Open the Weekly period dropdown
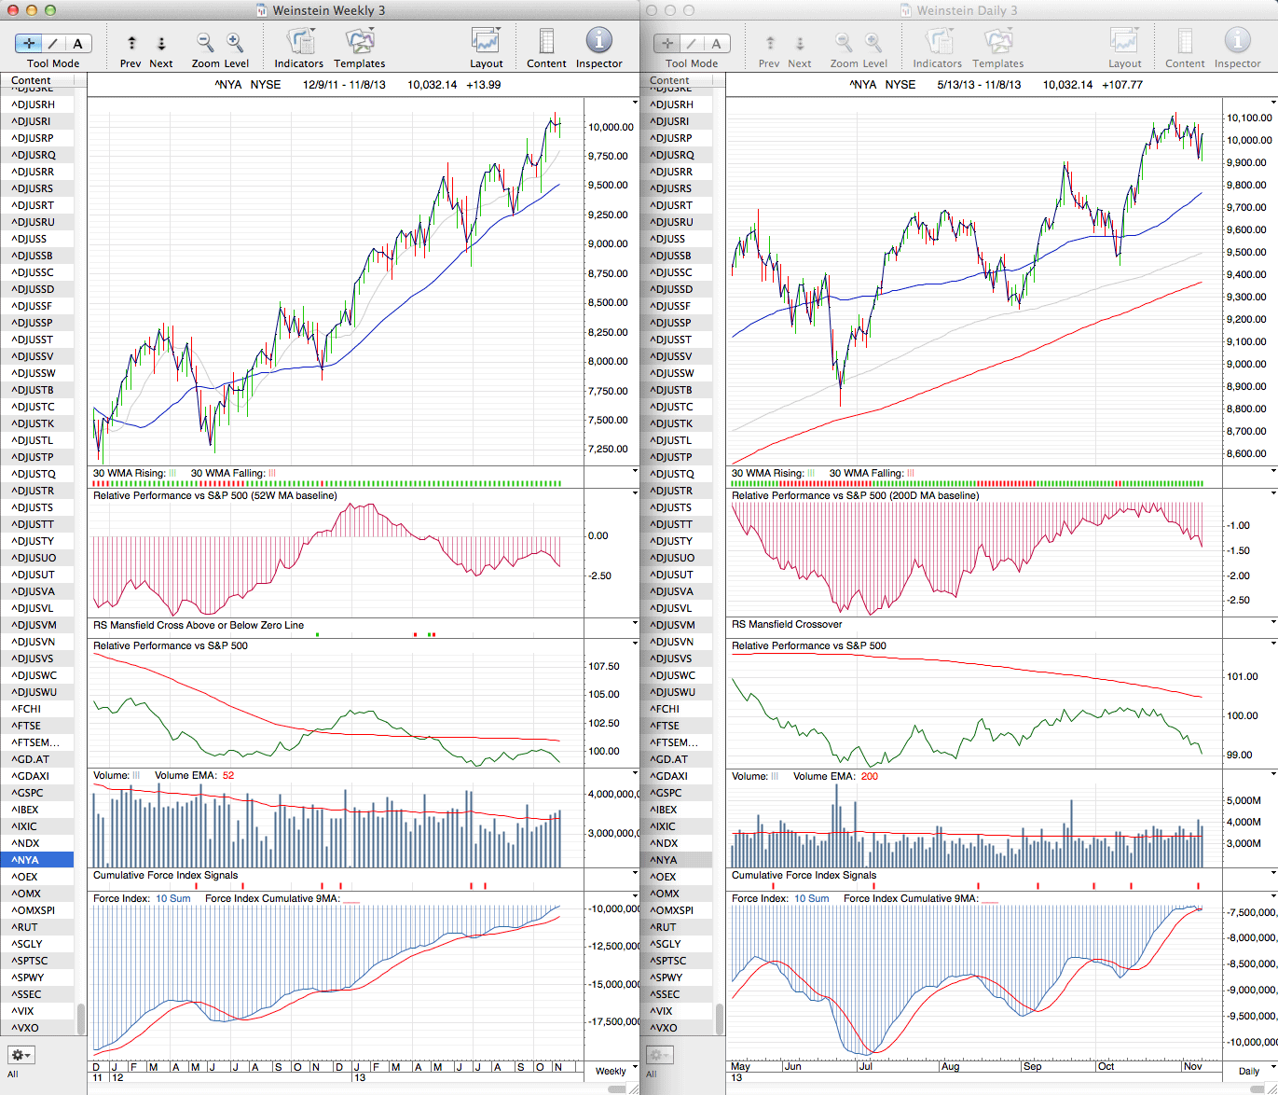This screenshot has height=1095, width=1278. point(615,1071)
